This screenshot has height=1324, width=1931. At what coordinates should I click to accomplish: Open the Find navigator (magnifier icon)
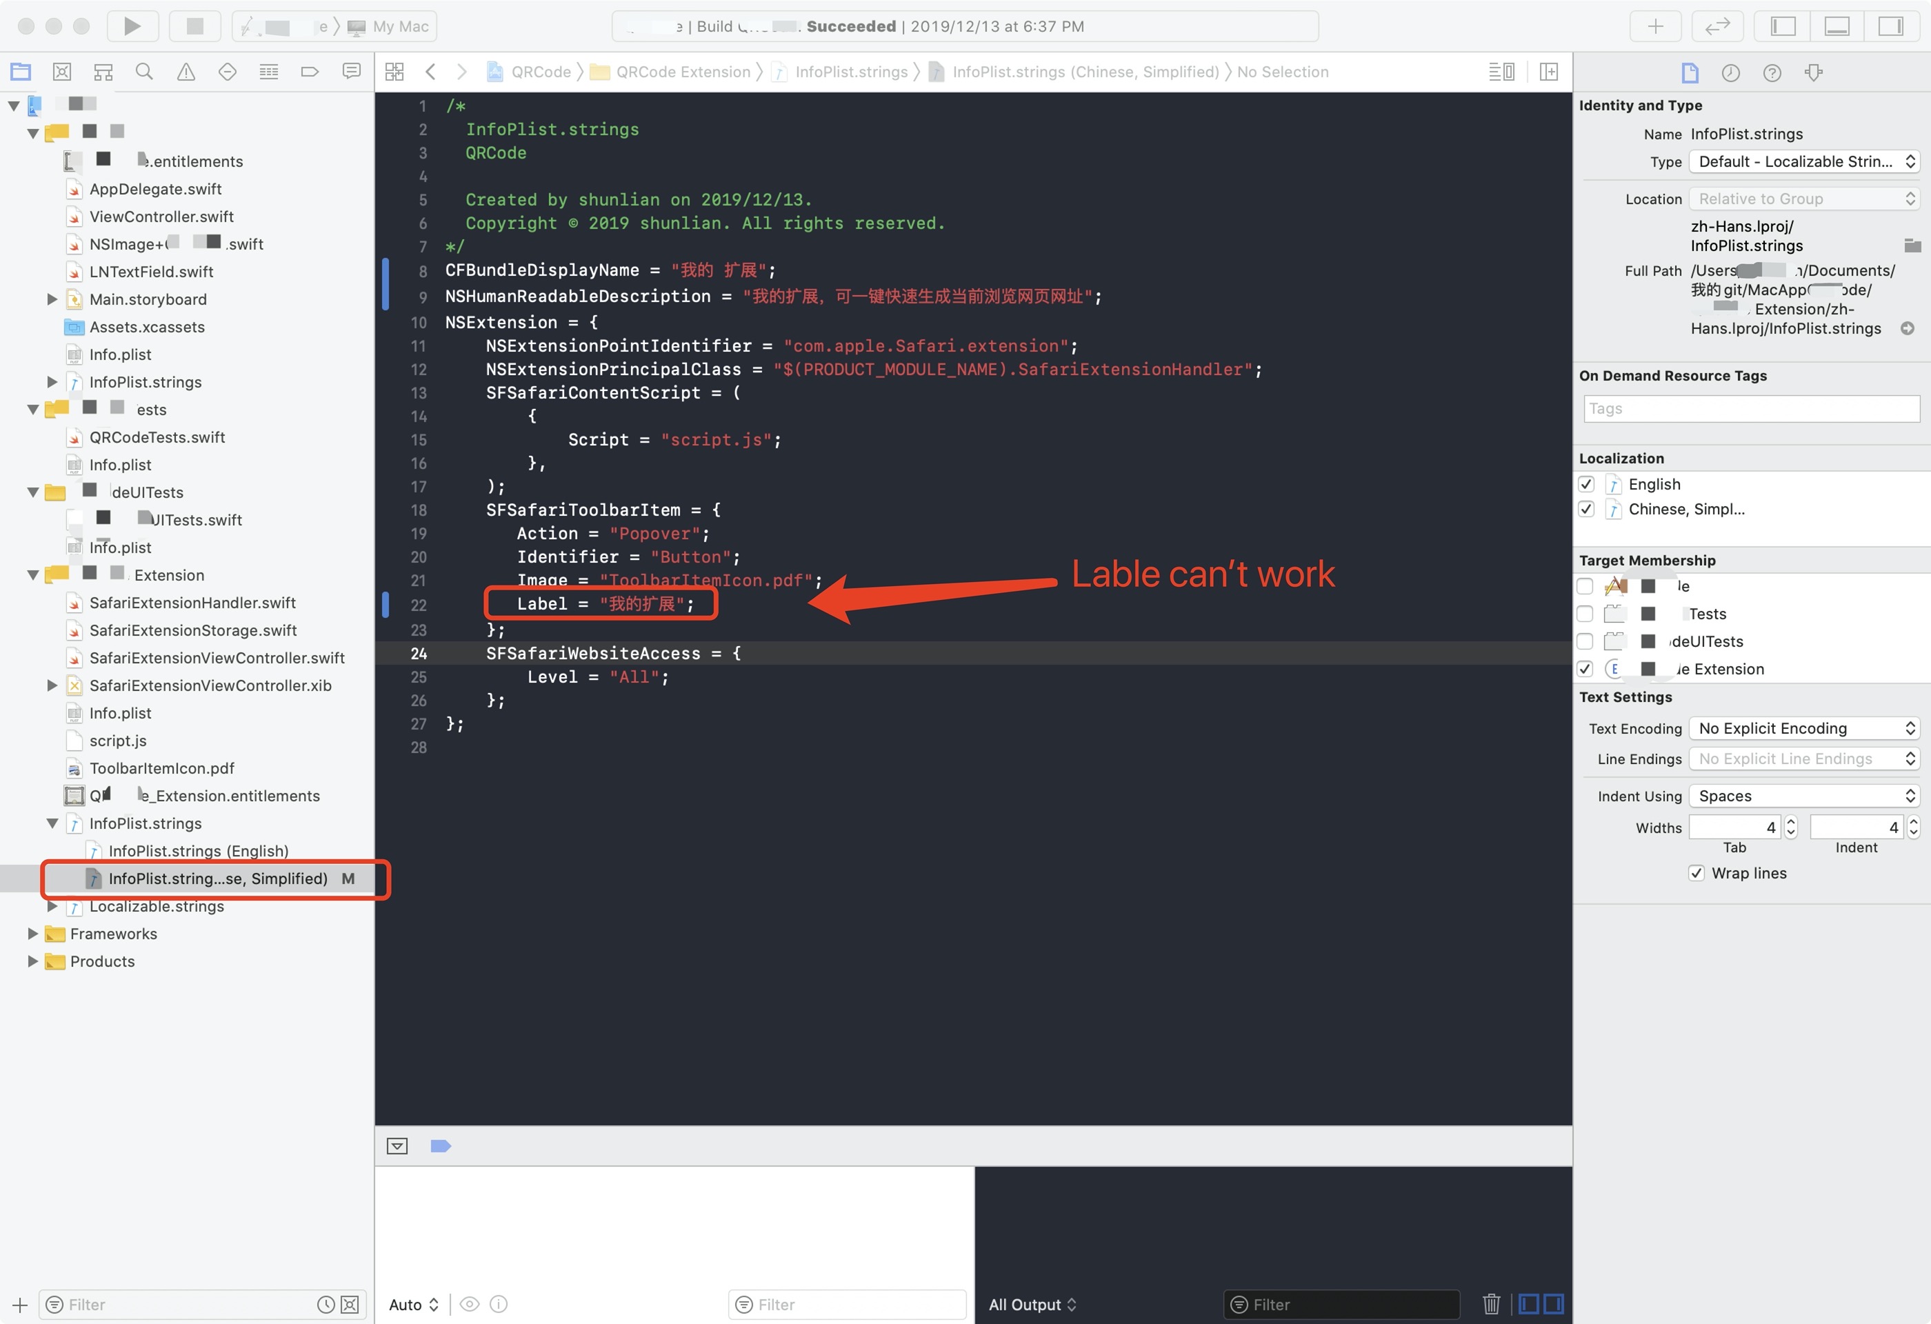point(145,72)
